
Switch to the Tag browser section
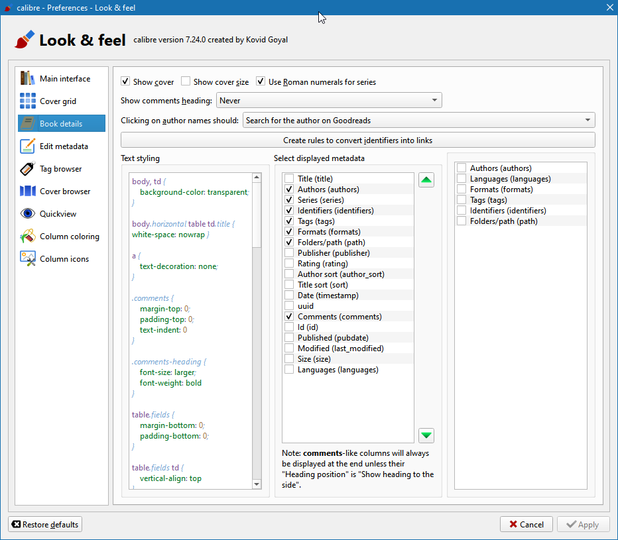62,168
